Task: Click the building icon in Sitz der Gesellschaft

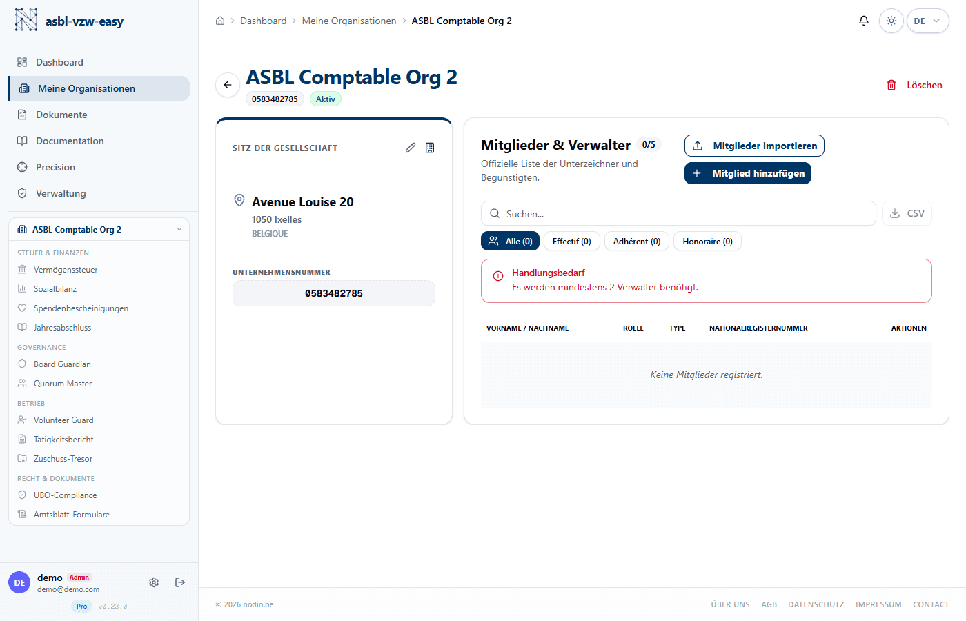Action: (430, 148)
